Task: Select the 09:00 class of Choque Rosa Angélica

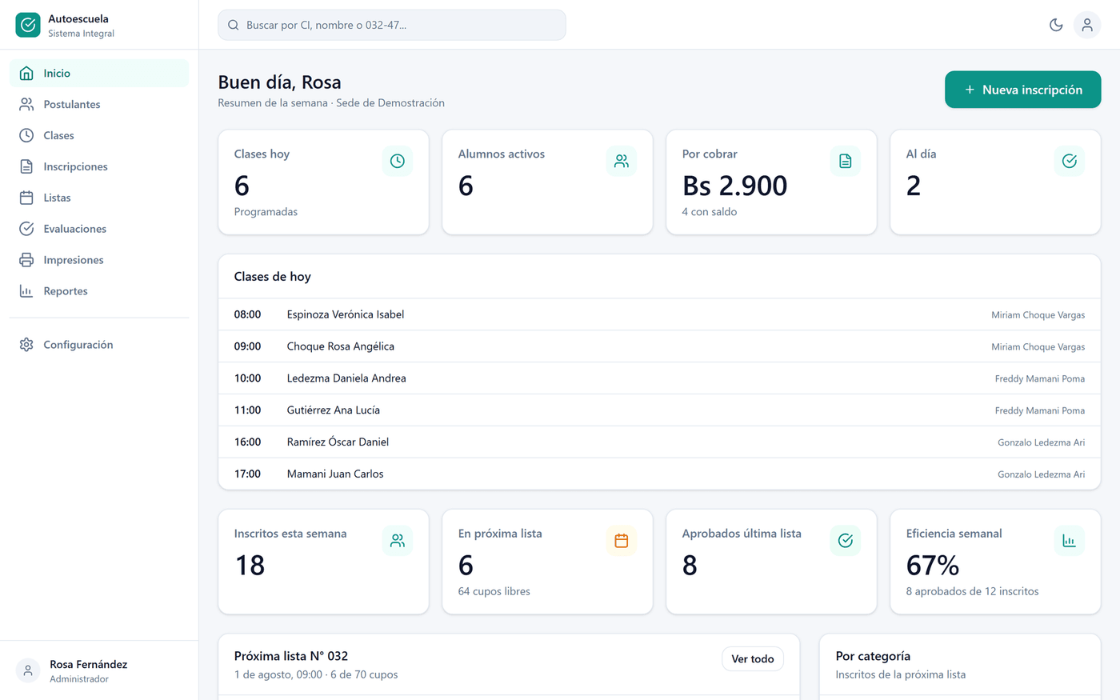Action: 659,346
